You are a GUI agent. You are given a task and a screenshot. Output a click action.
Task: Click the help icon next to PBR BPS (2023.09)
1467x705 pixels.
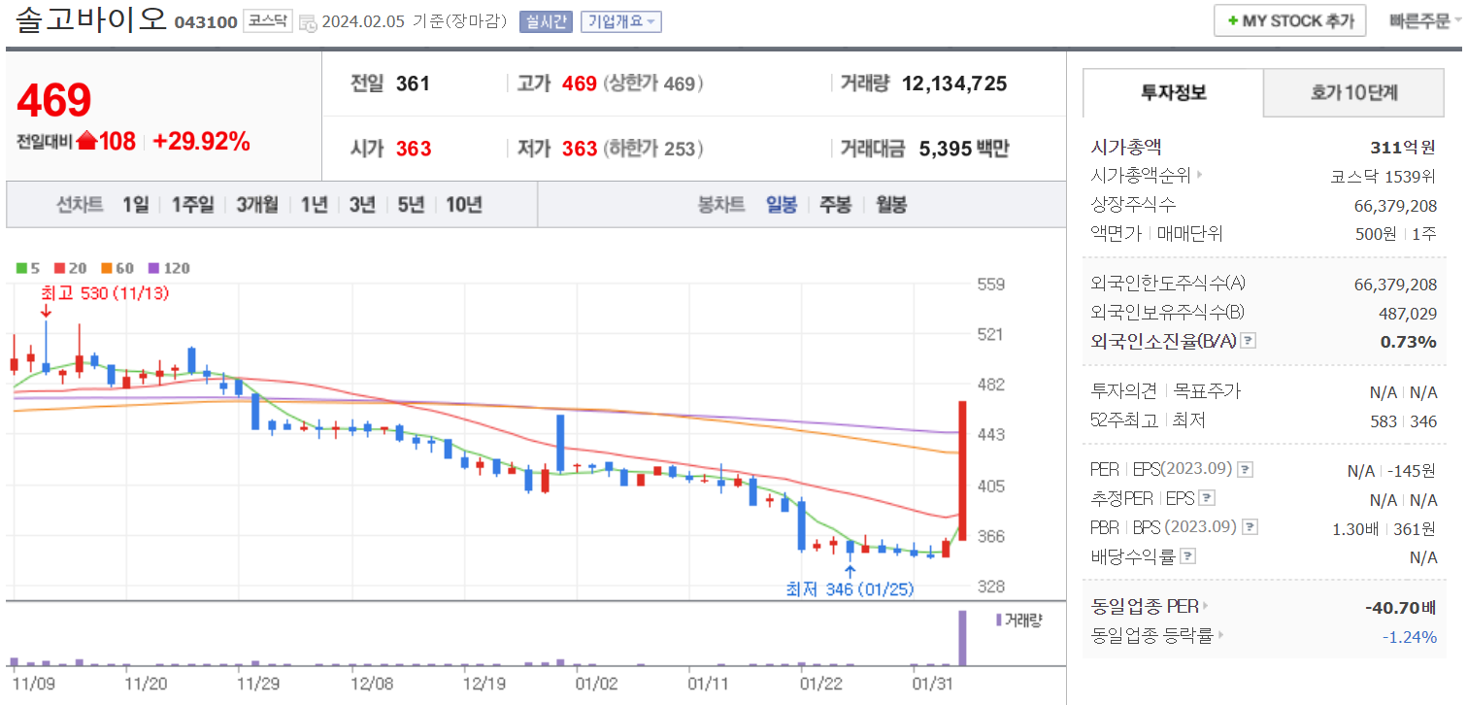[1250, 528]
